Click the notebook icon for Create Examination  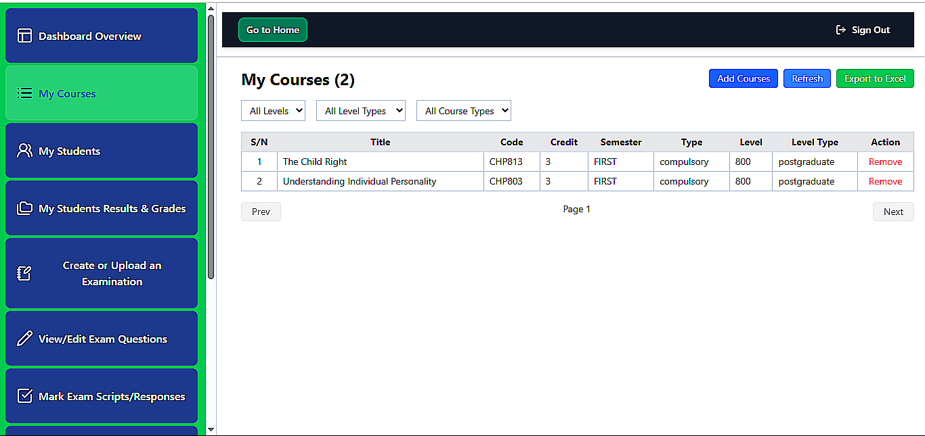click(24, 274)
